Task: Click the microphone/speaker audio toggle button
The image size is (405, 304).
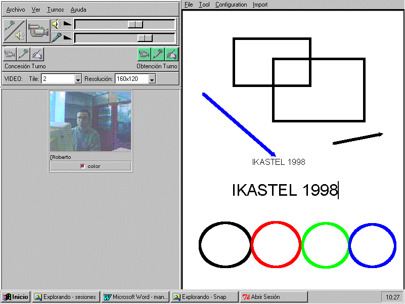Action: tap(15, 31)
